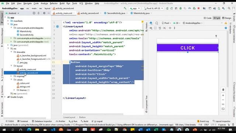
Task: Open the Event Log
Action: coord(203,121)
